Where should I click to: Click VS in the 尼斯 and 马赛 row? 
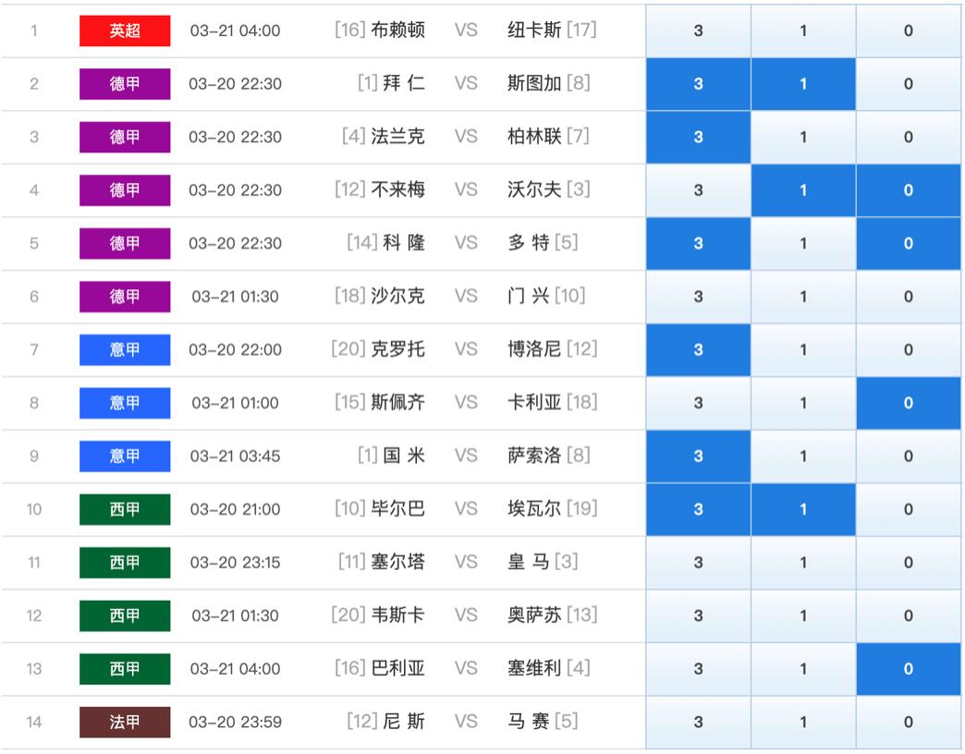466,722
